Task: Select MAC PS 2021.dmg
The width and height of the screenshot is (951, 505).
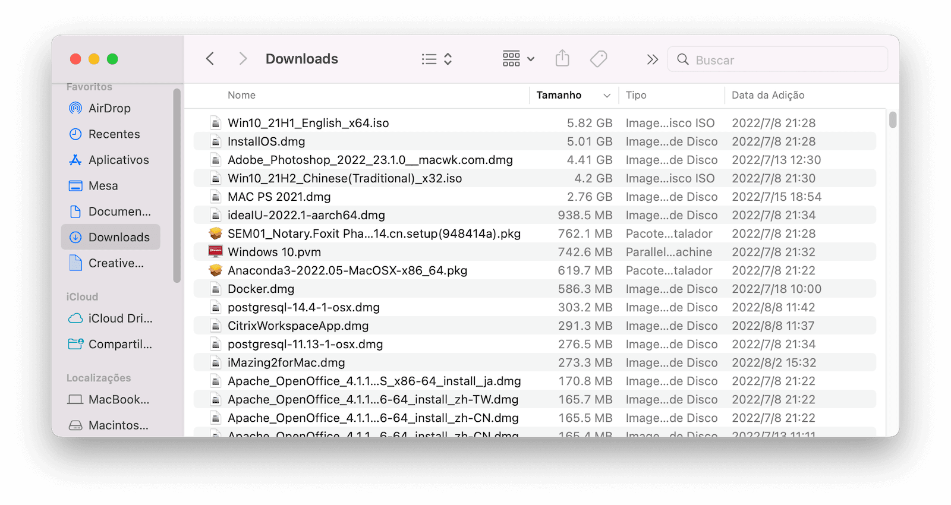Action: 534,197
